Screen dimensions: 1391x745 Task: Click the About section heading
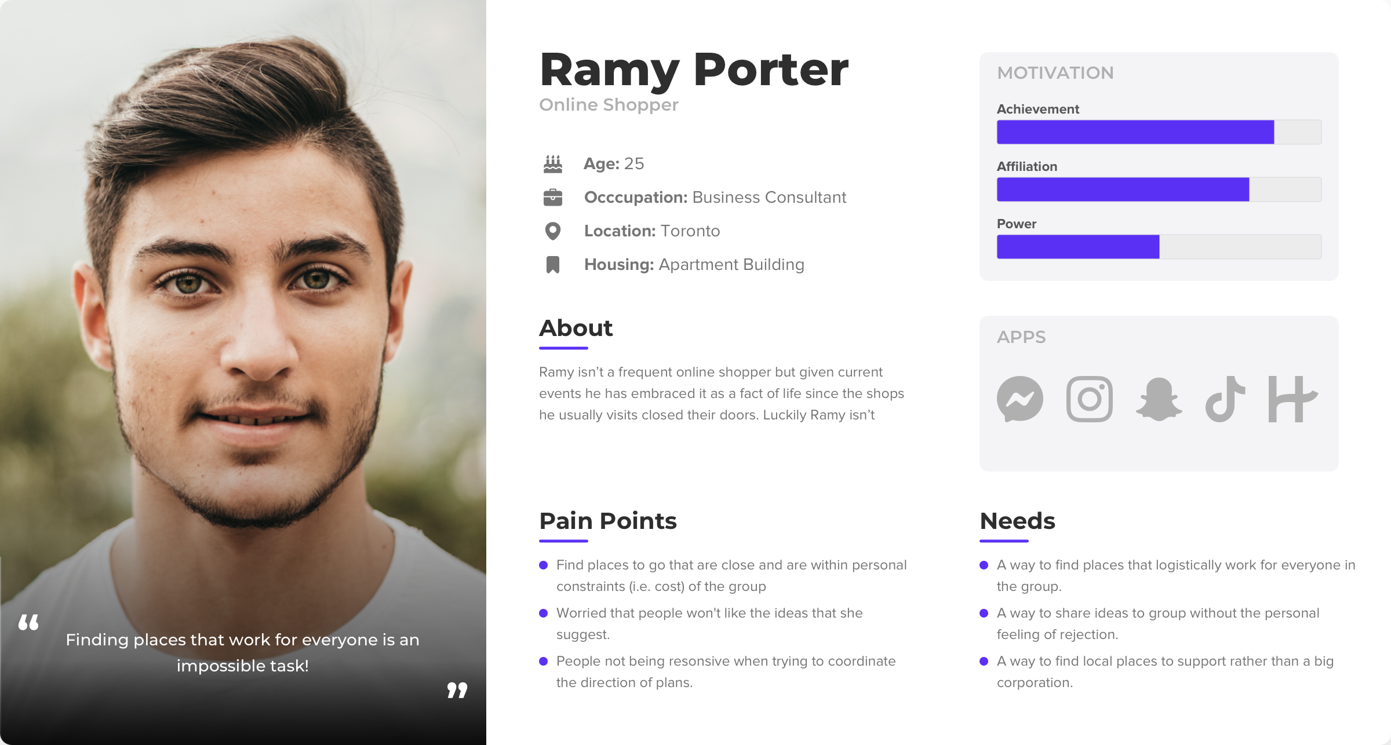pos(576,328)
